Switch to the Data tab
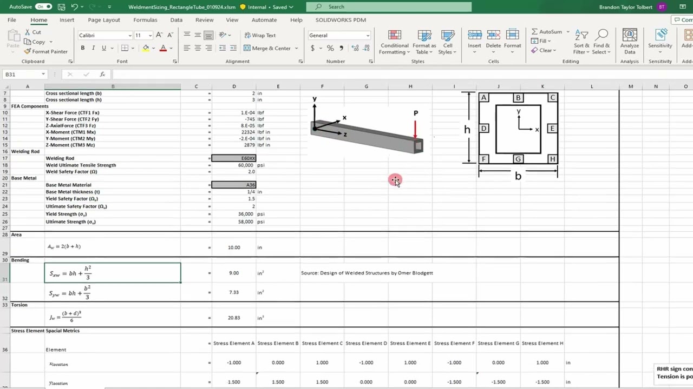 pyautogui.click(x=176, y=20)
